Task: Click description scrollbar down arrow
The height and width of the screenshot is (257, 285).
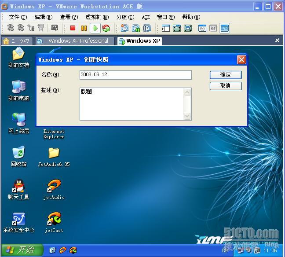Action: tap(187, 116)
